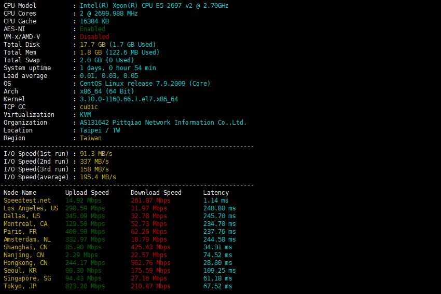Viewport: 441px width, 294px height.
Task: Click the 2nd run I/O speed 337 MB/s
Action: coord(94,162)
